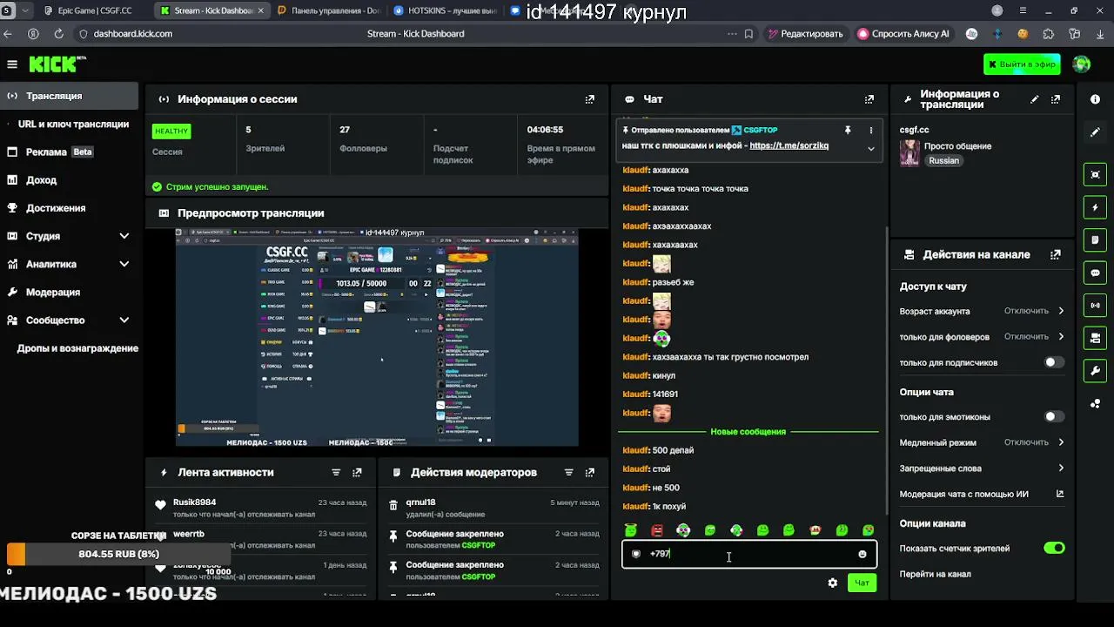Viewport: 1114px width, 627px height.
Task: Open pinned message three-dot options
Action: [x=870, y=131]
